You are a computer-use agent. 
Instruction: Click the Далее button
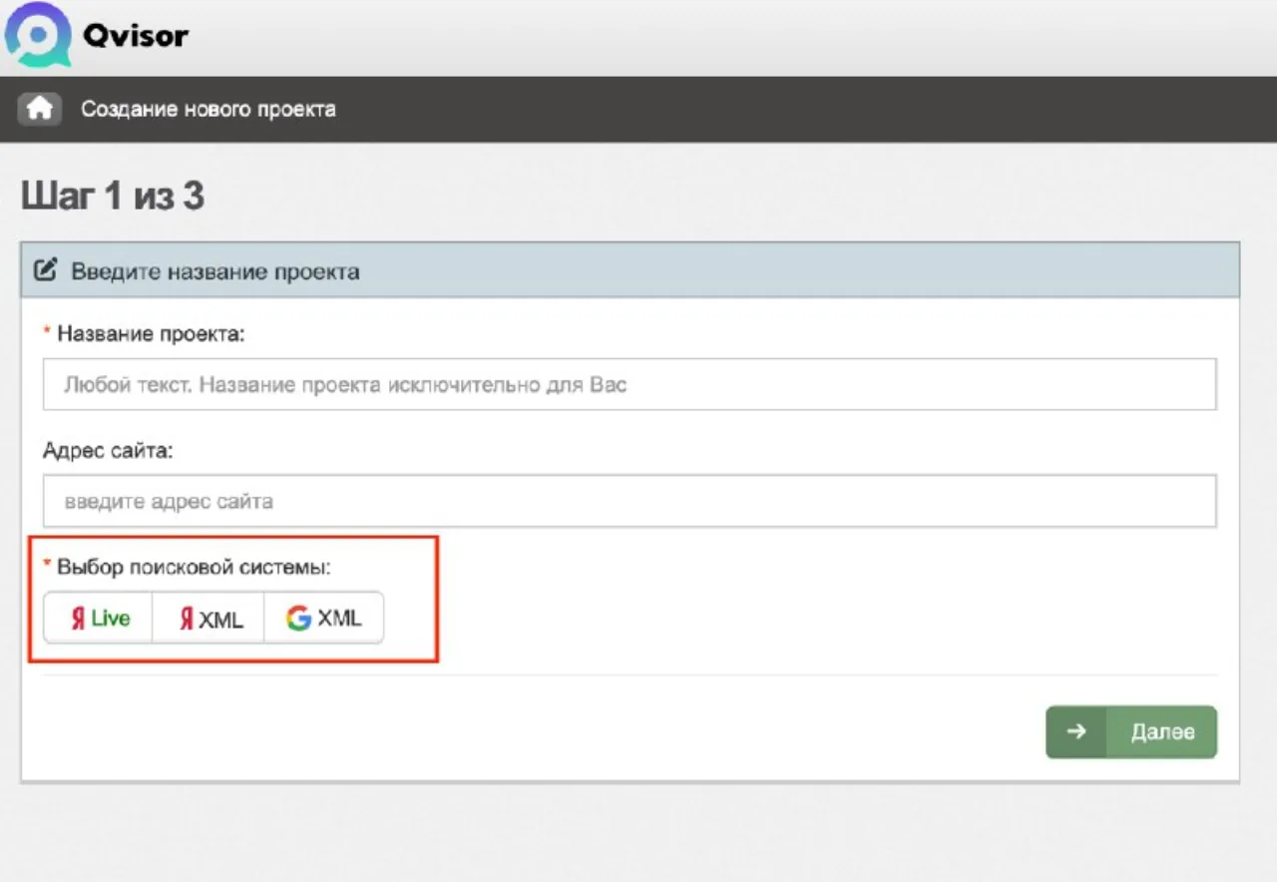[x=1131, y=732]
